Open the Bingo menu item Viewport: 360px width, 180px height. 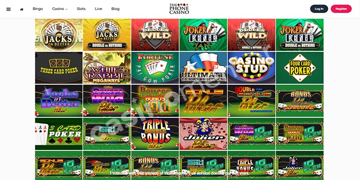point(38,9)
